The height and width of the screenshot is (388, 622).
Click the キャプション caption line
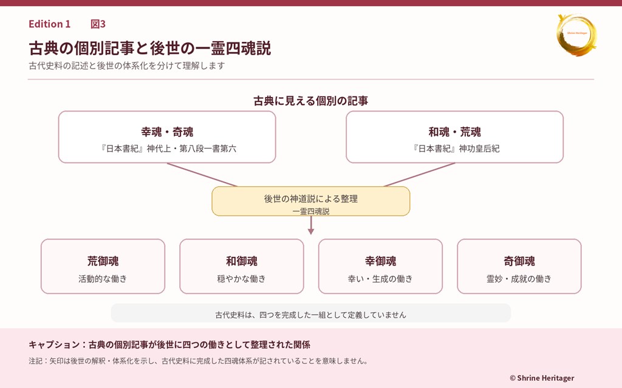(x=169, y=344)
